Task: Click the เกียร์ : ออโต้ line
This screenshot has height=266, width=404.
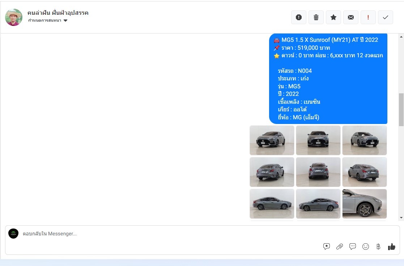Action: point(292,109)
